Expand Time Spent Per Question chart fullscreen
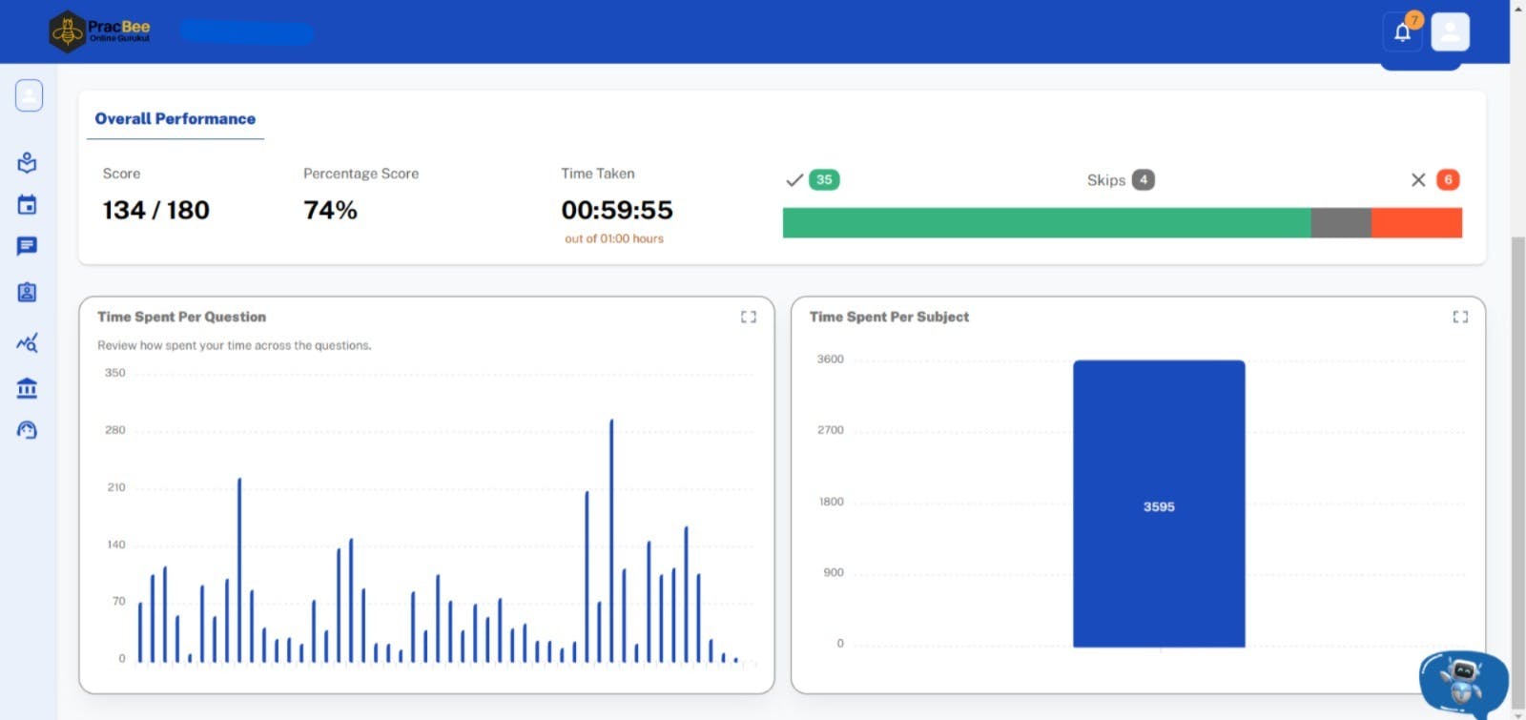The width and height of the screenshot is (1526, 720). pos(749,317)
